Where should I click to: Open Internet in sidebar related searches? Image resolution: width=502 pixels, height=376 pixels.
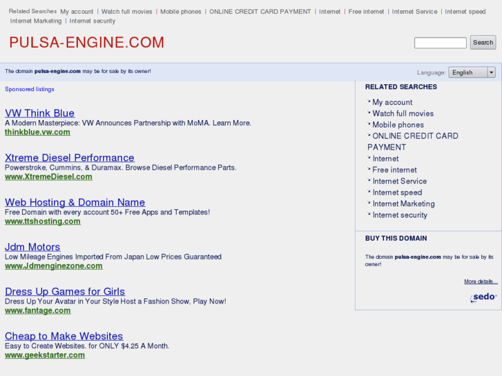point(385,159)
